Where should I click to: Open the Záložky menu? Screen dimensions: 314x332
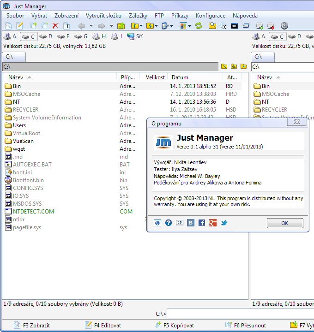tap(138, 16)
